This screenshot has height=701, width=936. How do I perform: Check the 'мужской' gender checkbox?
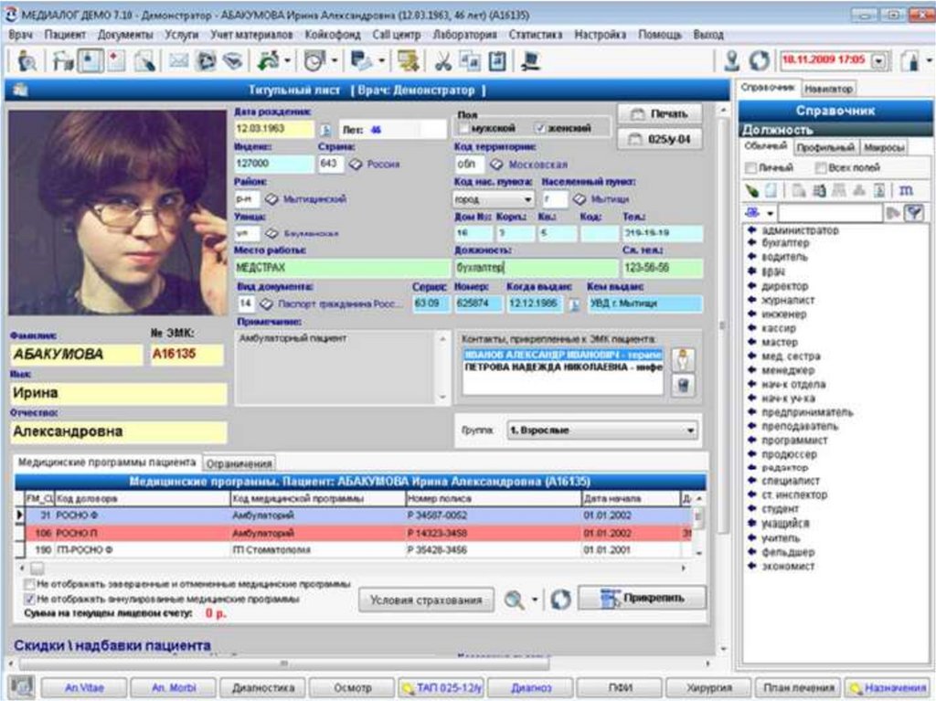coord(466,129)
